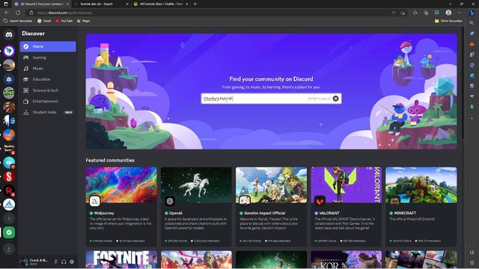Open the Fortnite community banner

click(121, 259)
